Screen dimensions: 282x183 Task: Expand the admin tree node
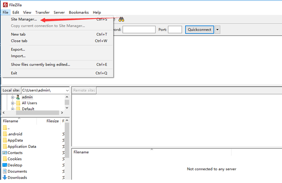click(x=13, y=97)
